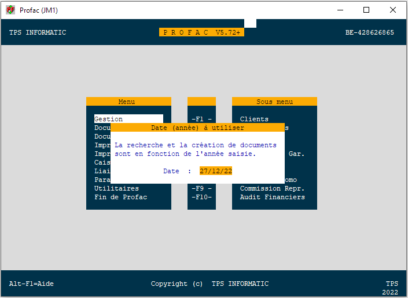This screenshot has width=408, height=298.
Task: Open the Utilitaires menu entry
Action: pos(116,188)
